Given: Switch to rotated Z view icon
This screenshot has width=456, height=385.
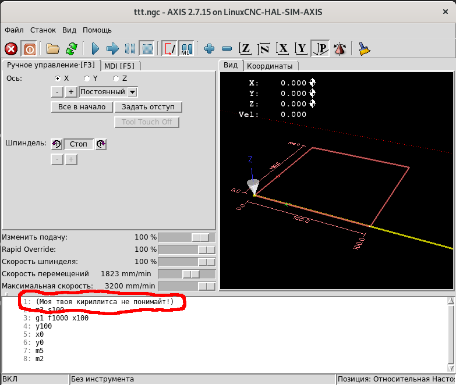Looking at the screenshot, I should [264, 48].
